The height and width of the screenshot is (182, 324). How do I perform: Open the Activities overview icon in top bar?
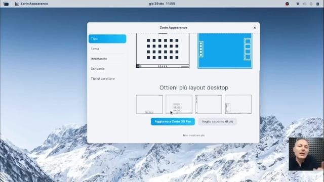(6, 4)
